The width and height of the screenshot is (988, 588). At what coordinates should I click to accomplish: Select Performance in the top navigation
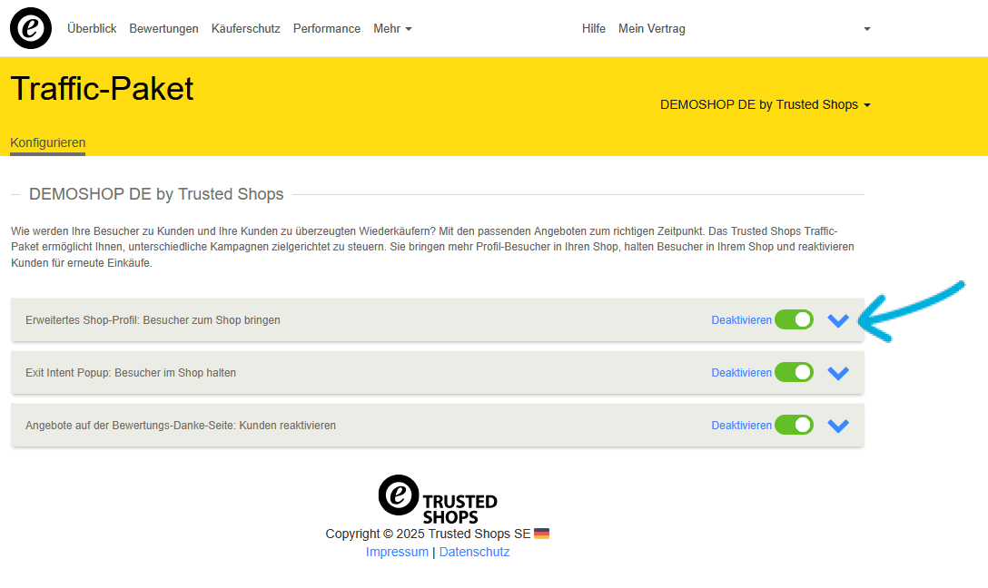click(326, 28)
